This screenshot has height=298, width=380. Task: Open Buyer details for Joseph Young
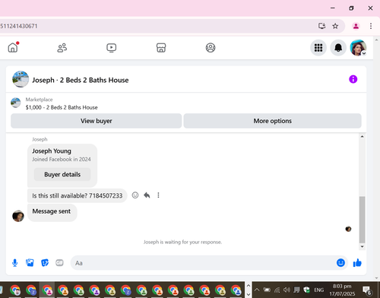(62, 174)
